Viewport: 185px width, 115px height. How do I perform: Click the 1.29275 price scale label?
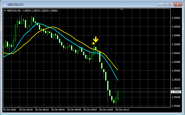176,88
